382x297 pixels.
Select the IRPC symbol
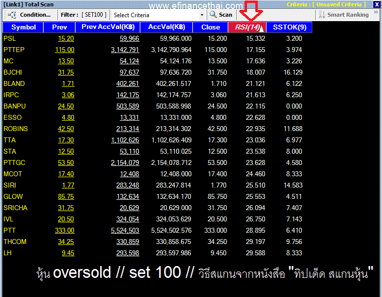point(11,95)
